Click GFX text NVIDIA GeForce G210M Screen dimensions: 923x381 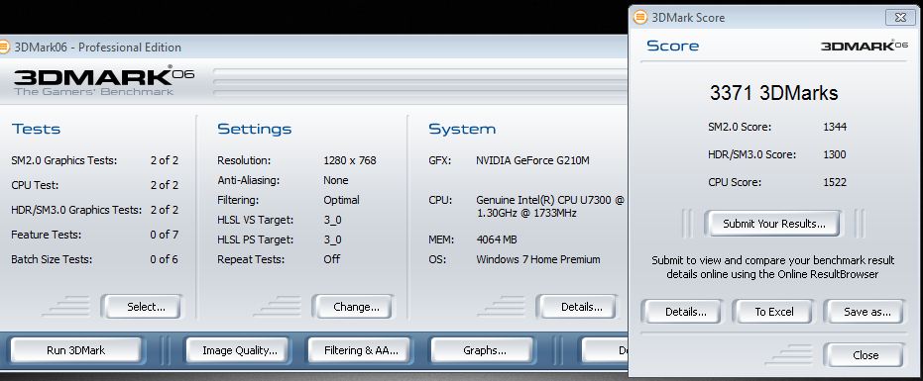(x=532, y=160)
